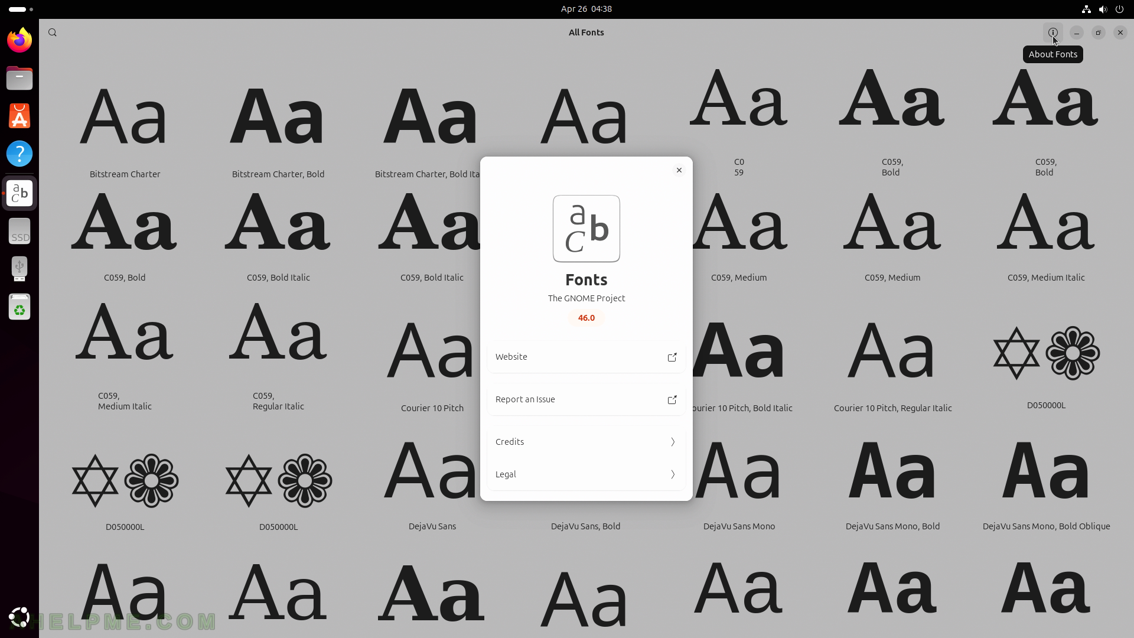Open the network status tray icon
1134x638 pixels.
tap(1086, 9)
